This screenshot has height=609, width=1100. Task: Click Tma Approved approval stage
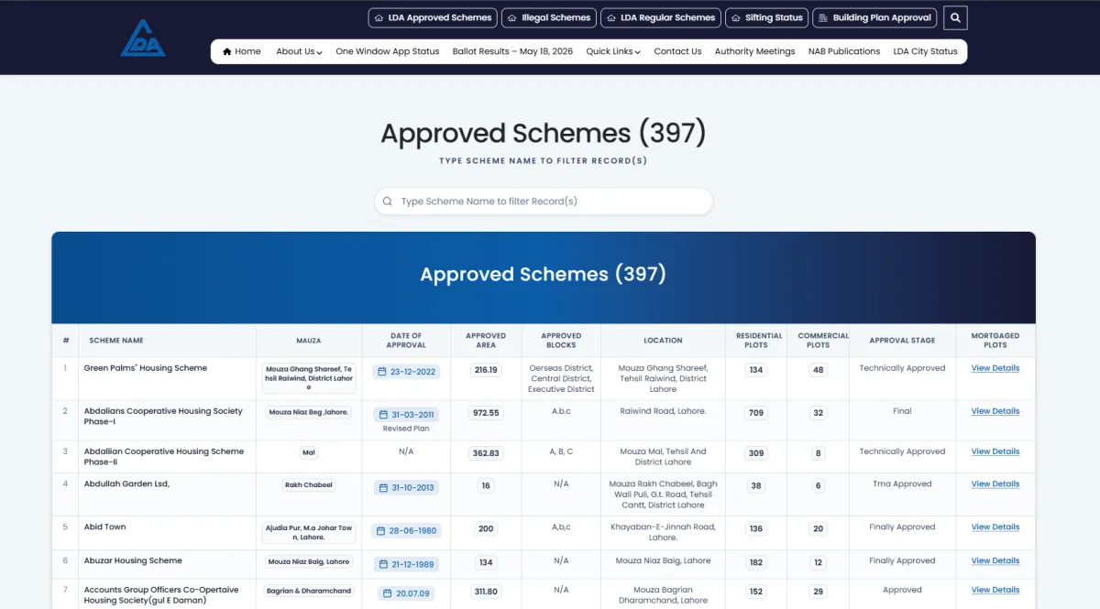click(x=902, y=484)
